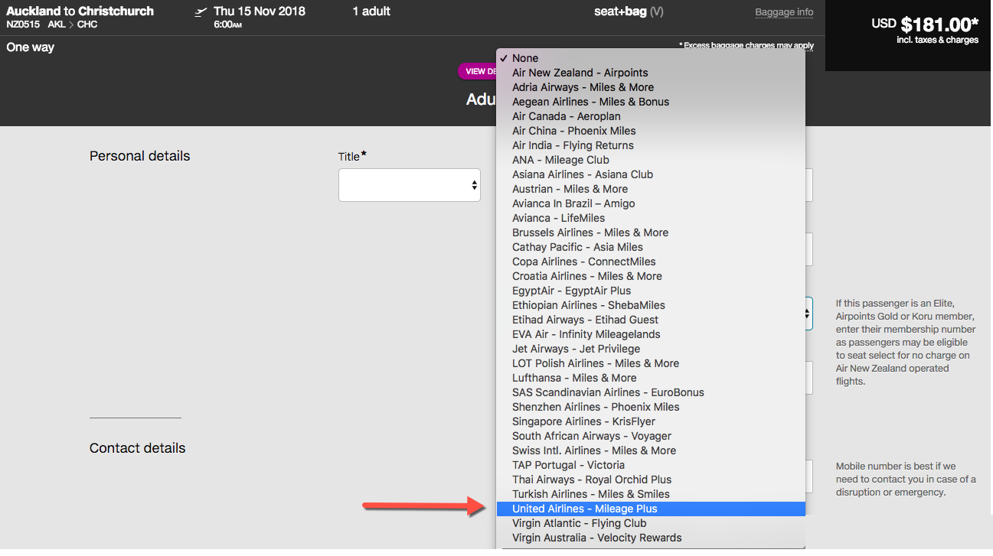The height and width of the screenshot is (556, 993).
Task: Choose Thai Airways - Royal Orchid Plus
Action: [651, 480]
